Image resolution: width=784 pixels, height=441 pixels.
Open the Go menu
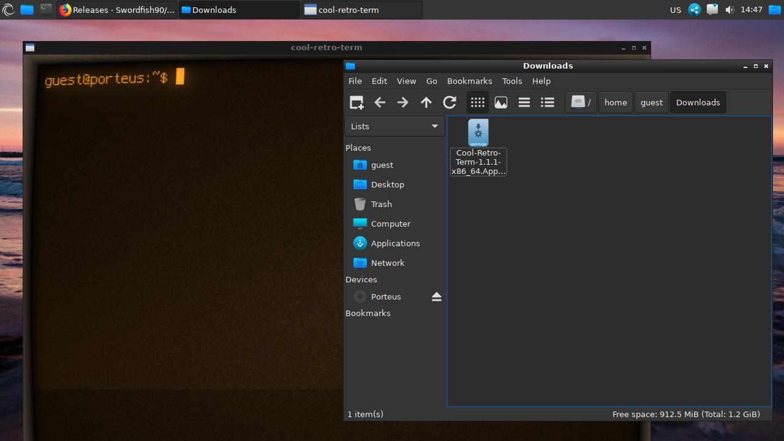point(432,81)
